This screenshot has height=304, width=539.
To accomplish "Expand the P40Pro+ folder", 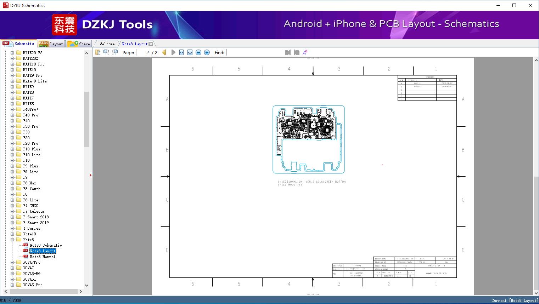I will tap(12, 109).
